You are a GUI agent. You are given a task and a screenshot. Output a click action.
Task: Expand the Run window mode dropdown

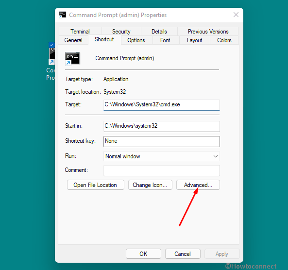click(162, 156)
